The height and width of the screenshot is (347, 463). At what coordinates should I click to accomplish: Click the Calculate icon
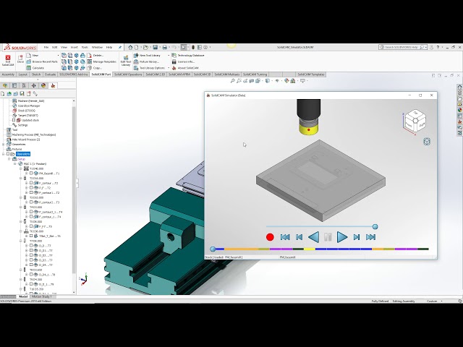pos(29,68)
